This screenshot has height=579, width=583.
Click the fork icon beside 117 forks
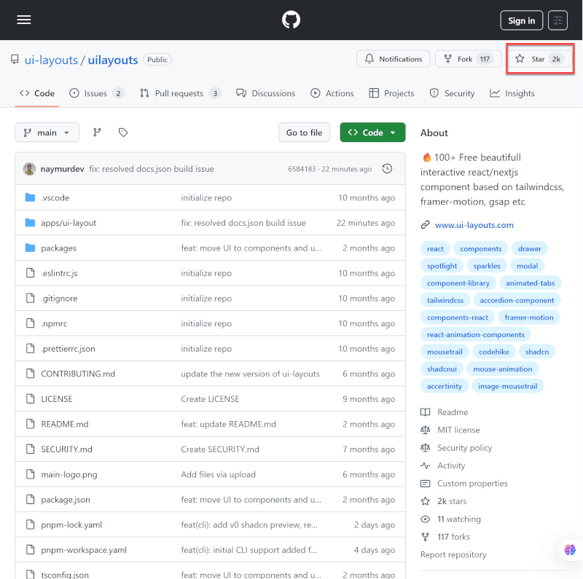[x=425, y=537]
